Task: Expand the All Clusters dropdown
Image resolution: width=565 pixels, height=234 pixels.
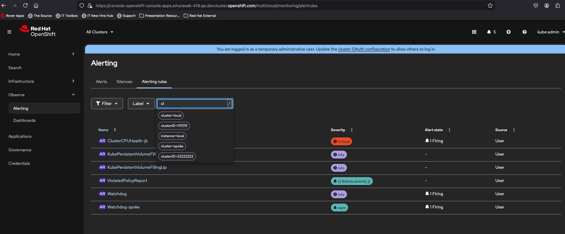Action: click(x=100, y=32)
